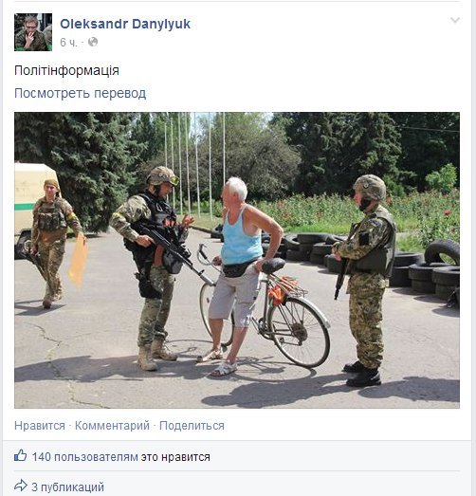Open the post options chevron menu
The height and width of the screenshot is (496, 476).
click(x=455, y=21)
